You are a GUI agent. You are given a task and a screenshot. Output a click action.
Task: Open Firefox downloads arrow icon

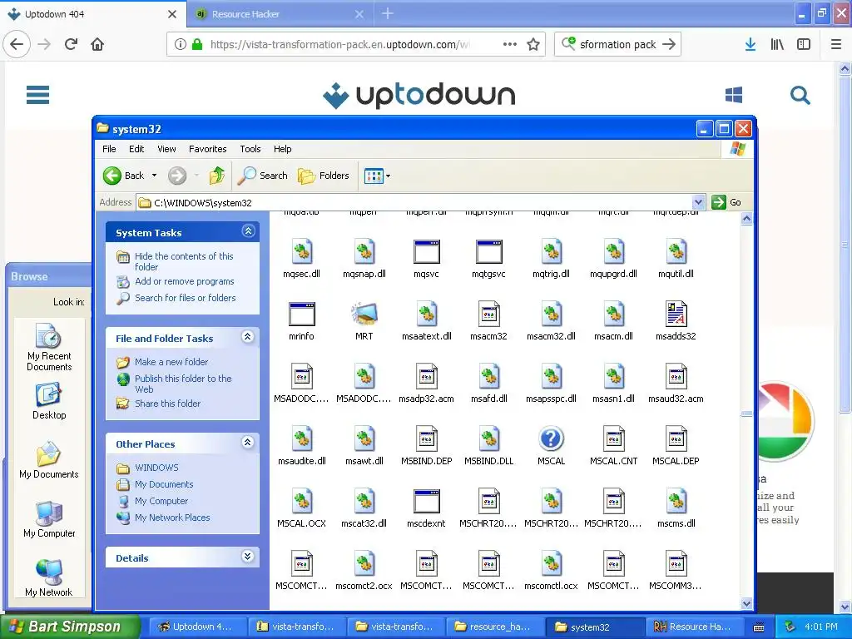click(x=750, y=45)
